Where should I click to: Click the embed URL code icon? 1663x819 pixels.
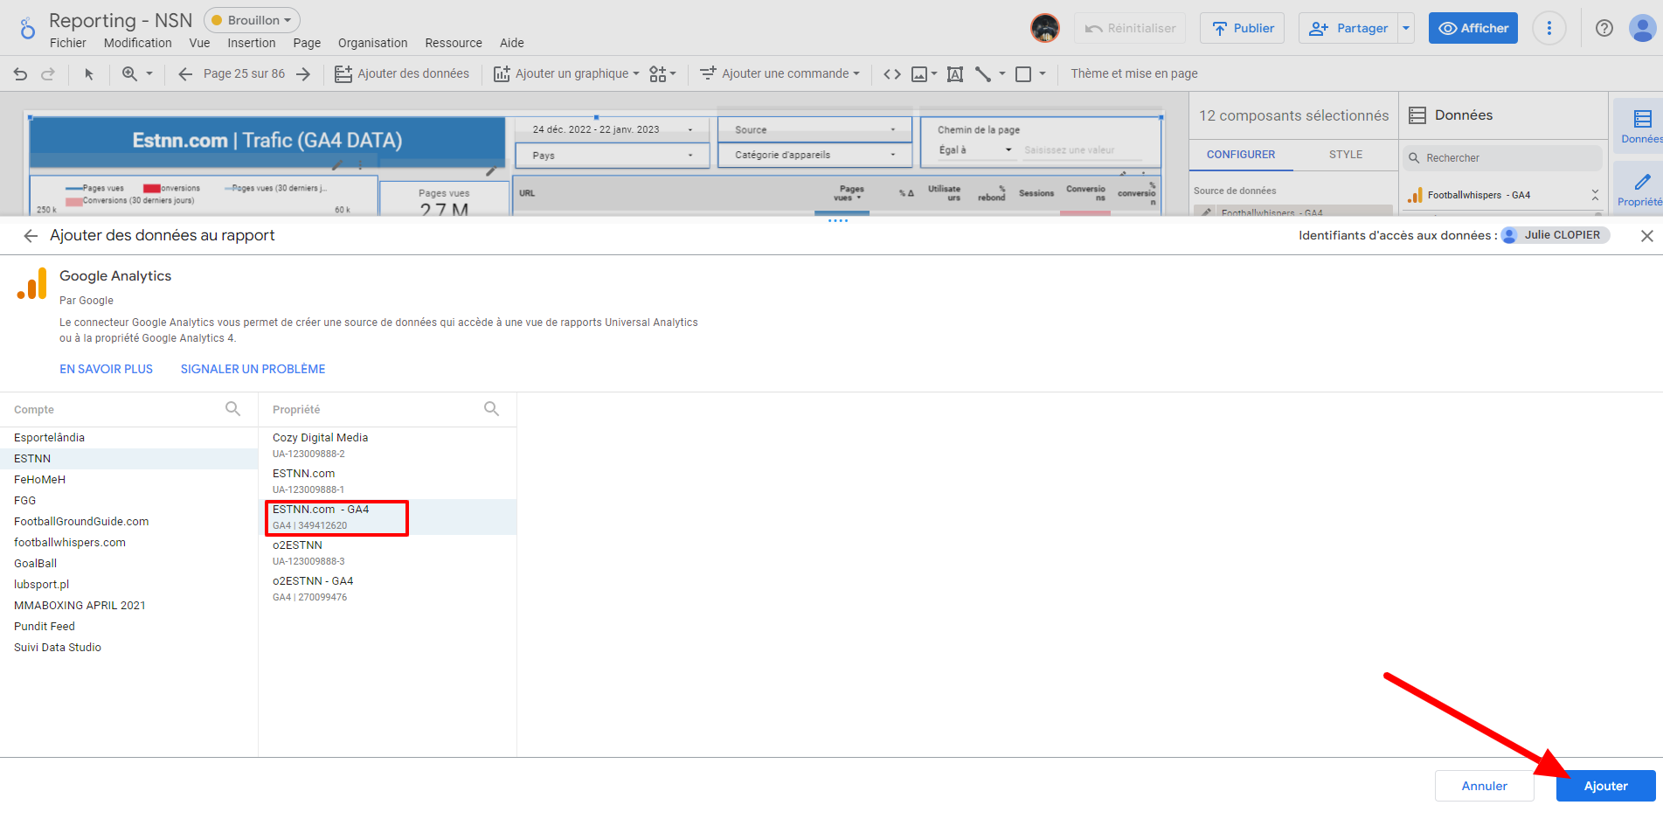coord(891,74)
